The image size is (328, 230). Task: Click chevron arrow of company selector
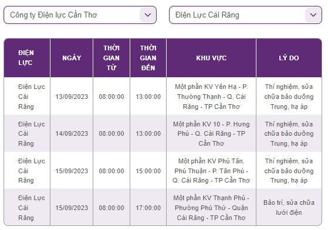pyautogui.click(x=148, y=15)
